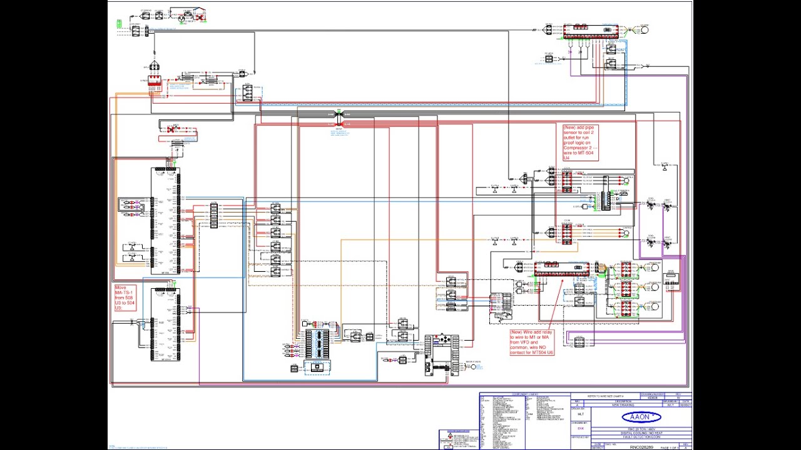The height and width of the screenshot is (450, 801).
Task: Click the 'EHK' checked-by initials
Action: click(x=580, y=429)
